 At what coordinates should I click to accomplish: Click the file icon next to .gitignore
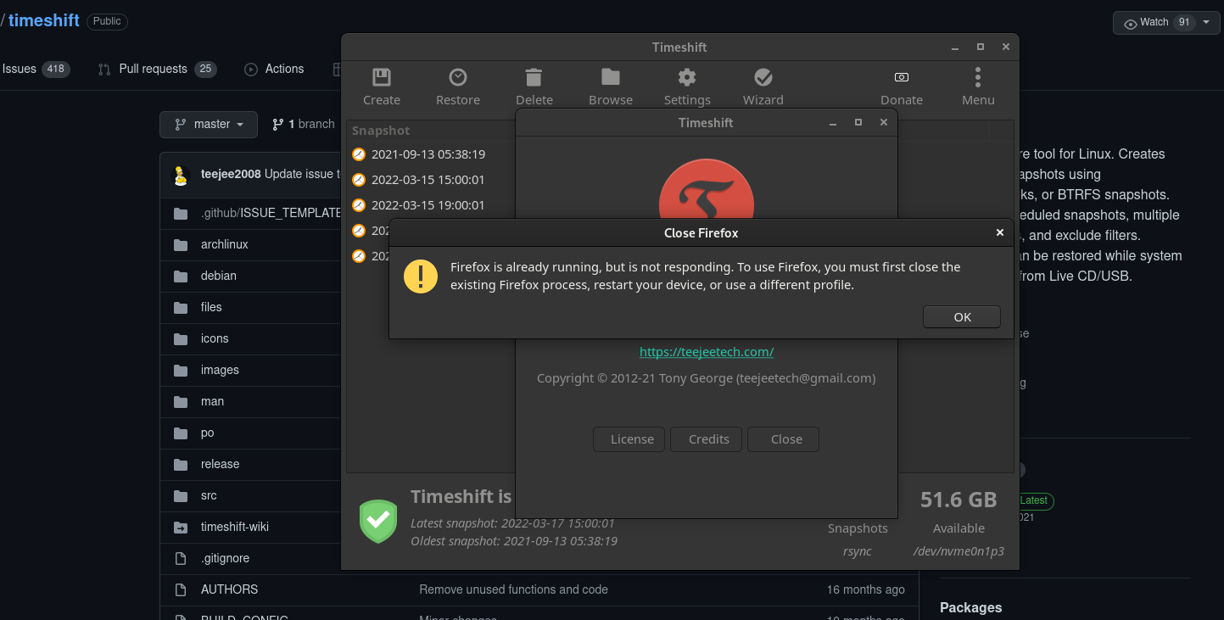click(181, 558)
